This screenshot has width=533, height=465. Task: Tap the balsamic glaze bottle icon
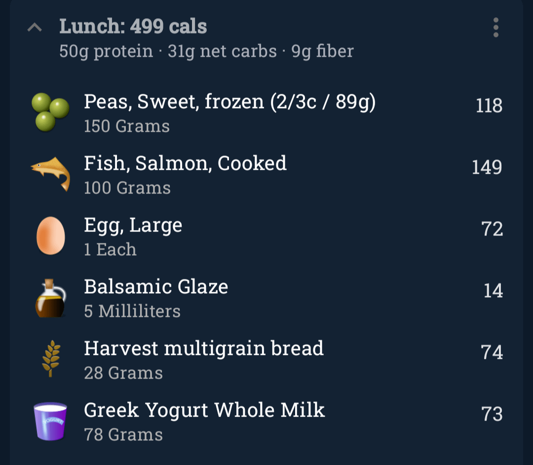pyautogui.click(x=50, y=298)
